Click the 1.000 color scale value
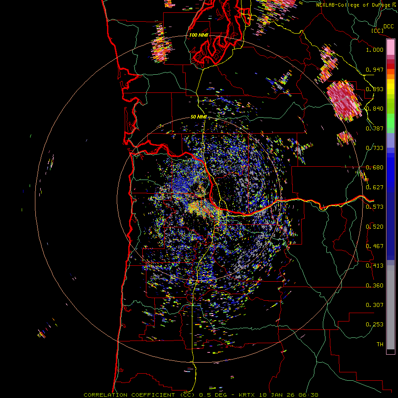The image size is (398, 398). pos(375,50)
